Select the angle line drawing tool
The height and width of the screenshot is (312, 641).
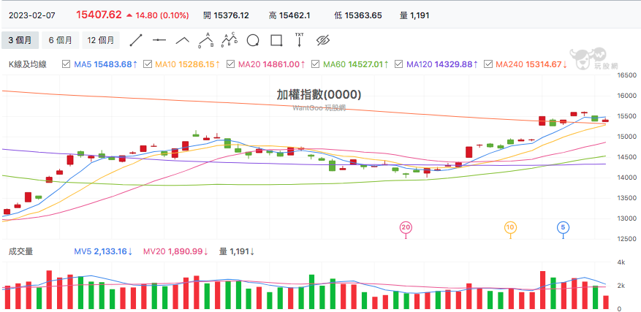tap(183, 40)
